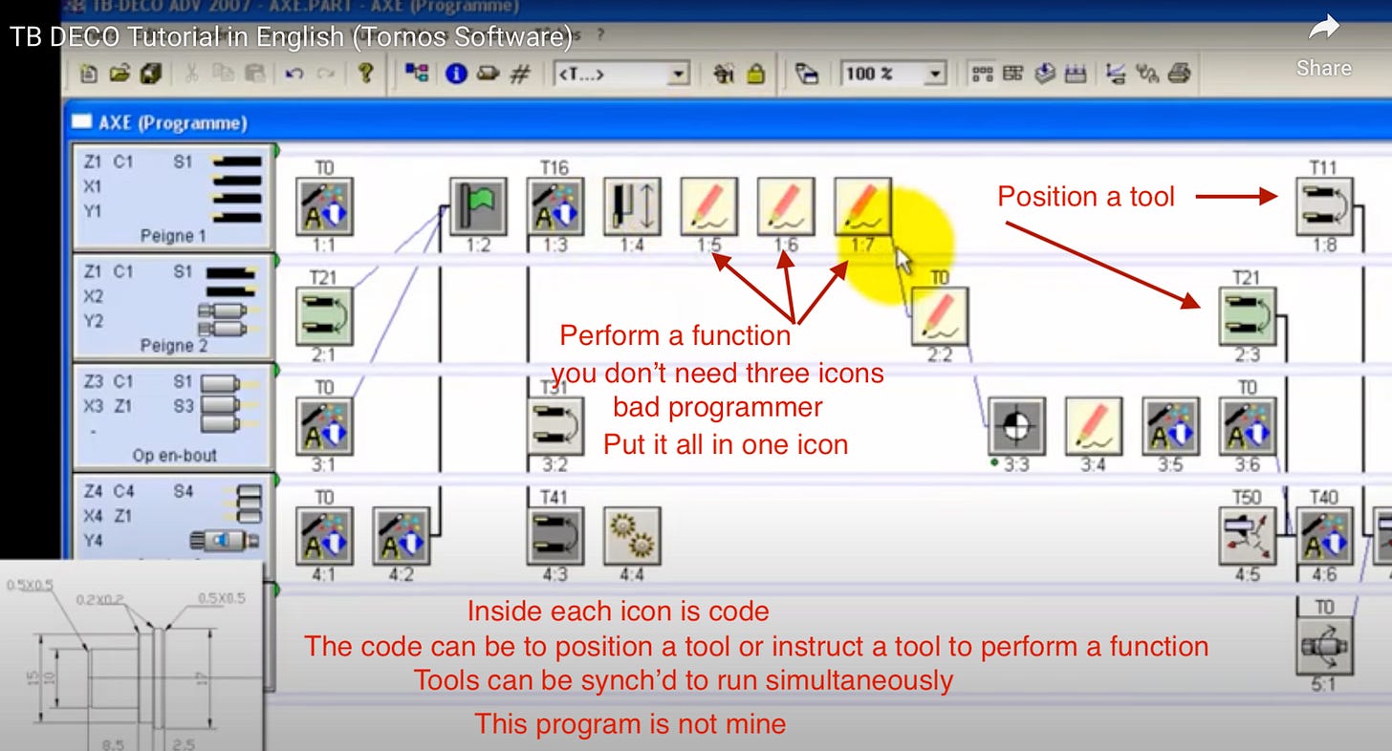The width and height of the screenshot is (1392, 751).
Task: Select the Peigne 1 channel header
Action: click(x=173, y=198)
